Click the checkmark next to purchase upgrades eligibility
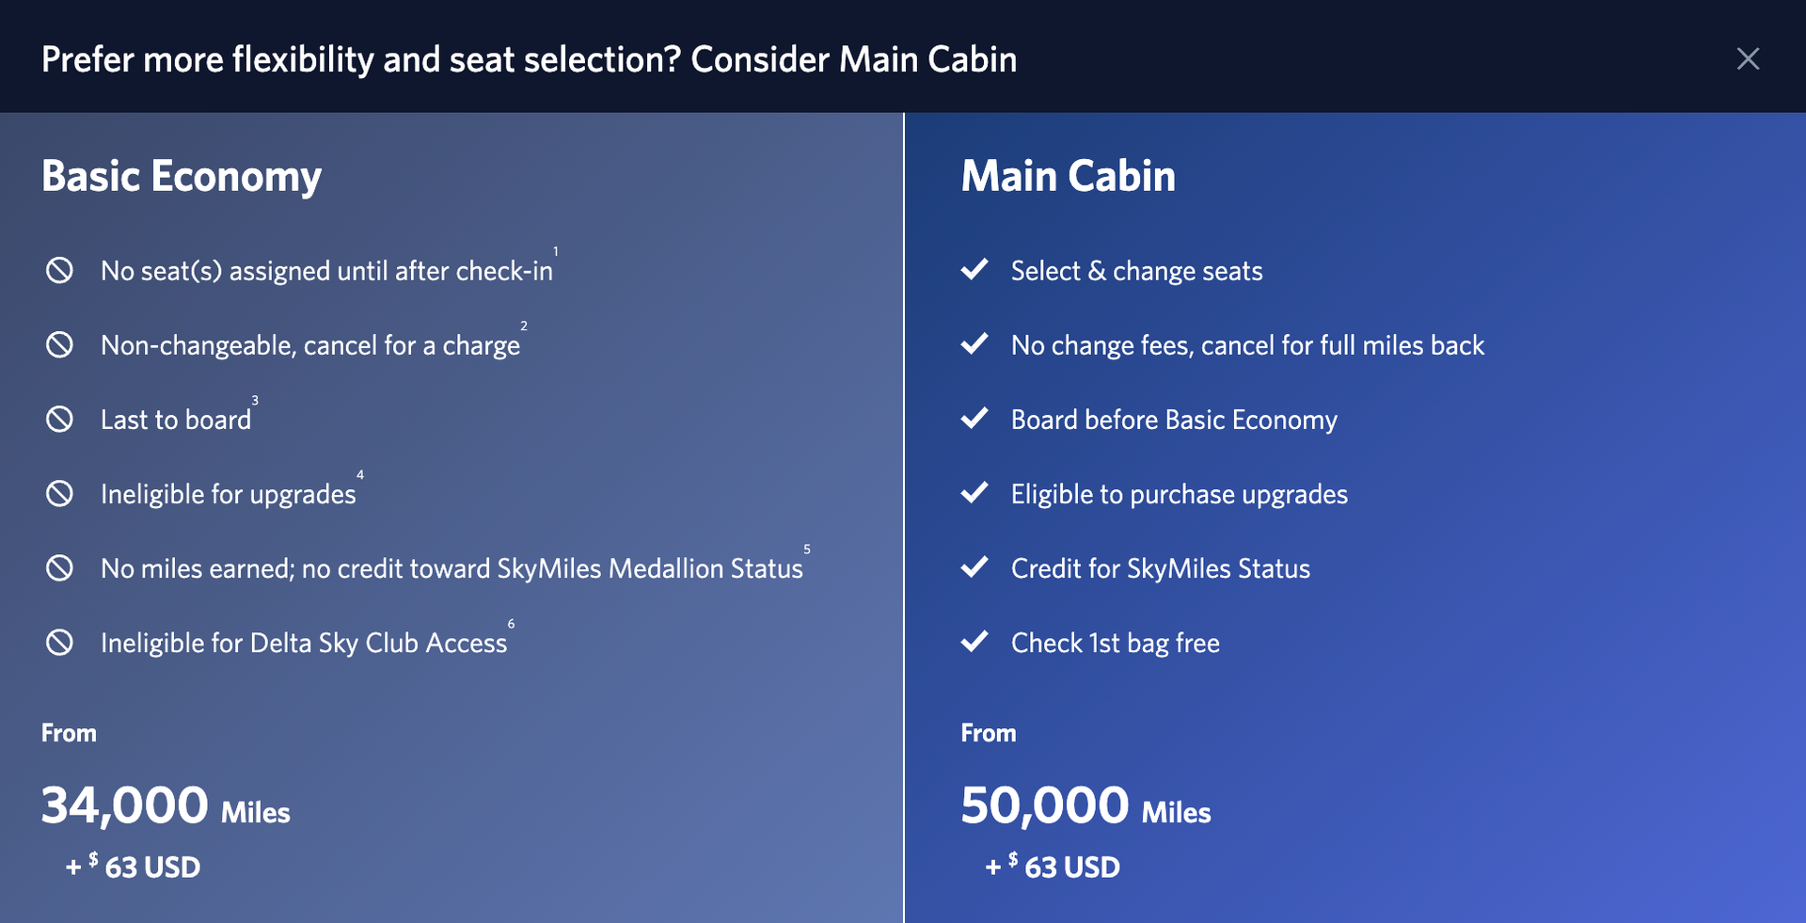The image size is (1806, 923). (976, 493)
